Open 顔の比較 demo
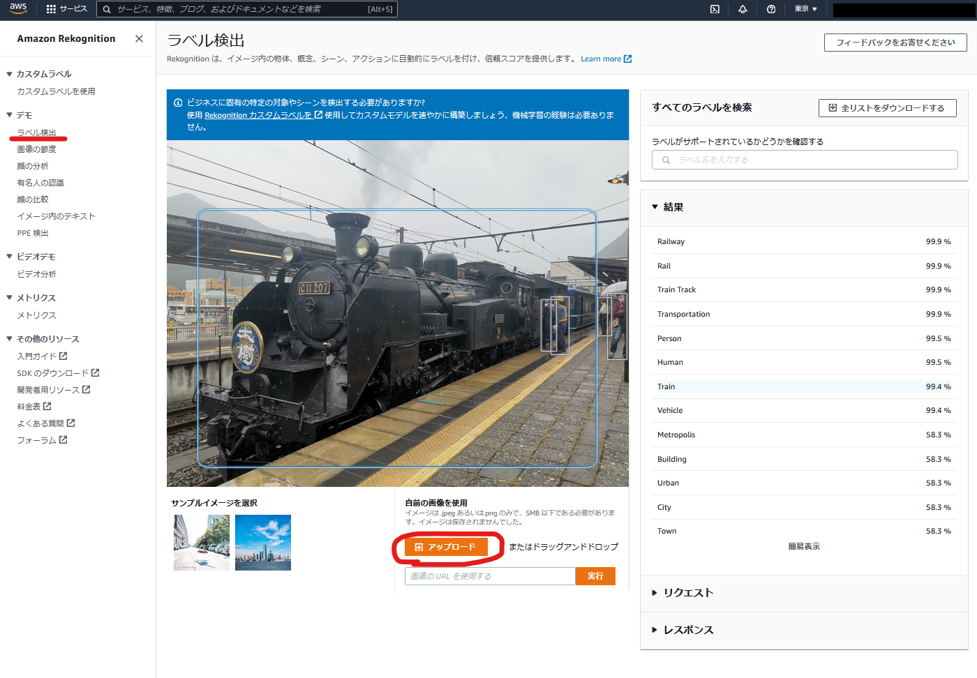 pyautogui.click(x=33, y=199)
